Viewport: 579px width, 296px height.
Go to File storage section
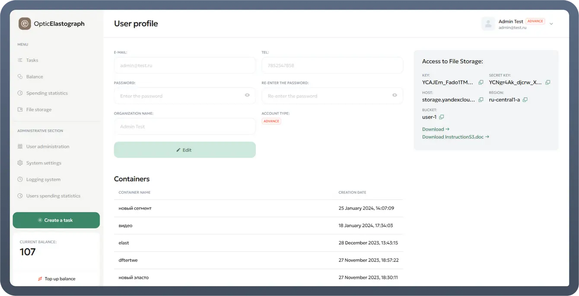point(38,110)
